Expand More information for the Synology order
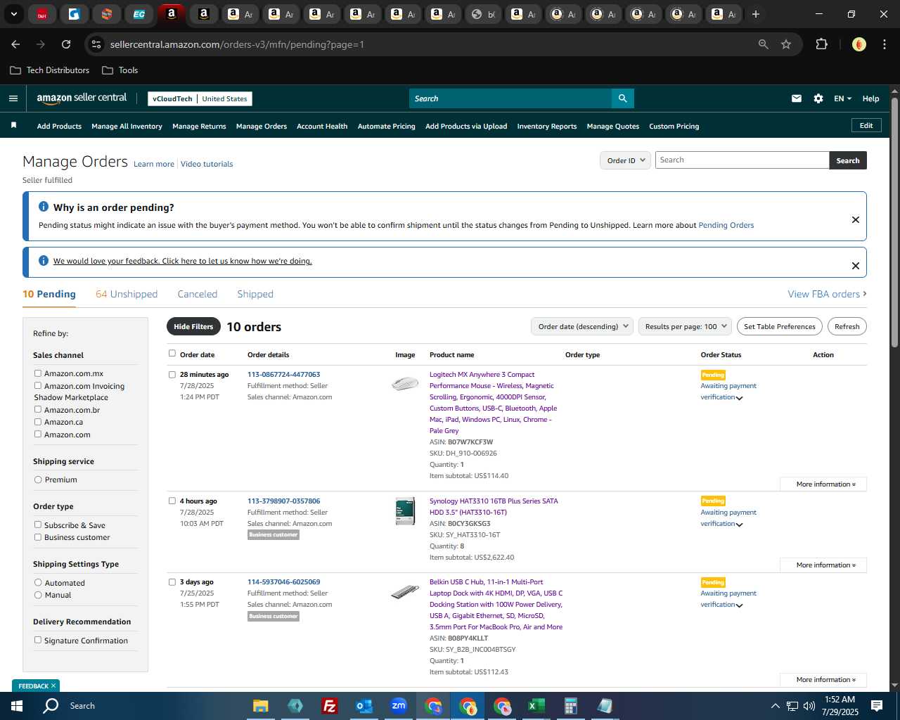This screenshot has height=720, width=900. pyautogui.click(x=823, y=565)
